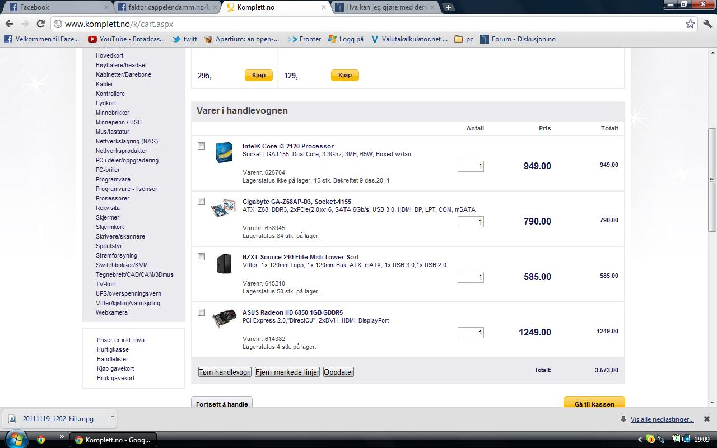
Task: Click the ASUS Radeon quantity field
Action: click(x=471, y=333)
